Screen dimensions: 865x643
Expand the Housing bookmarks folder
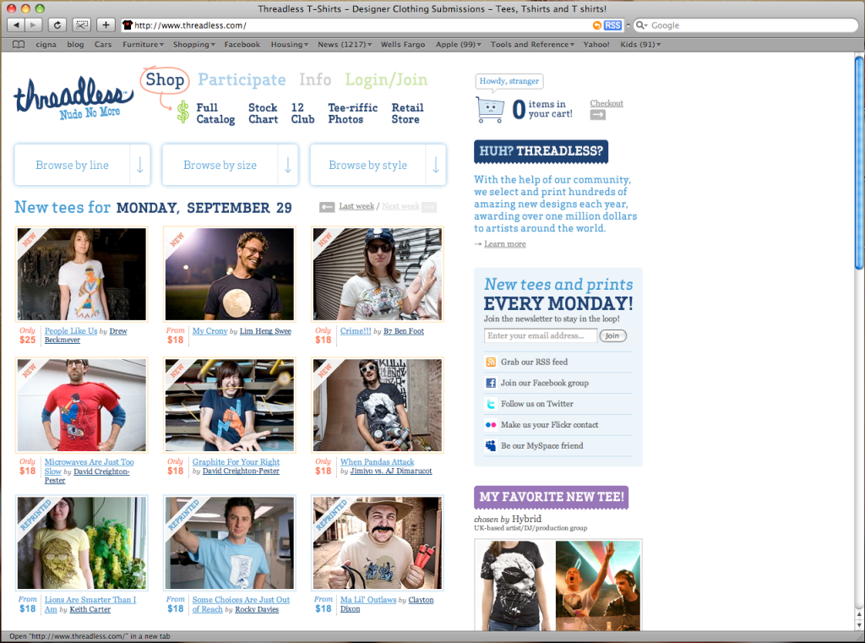tap(289, 44)
